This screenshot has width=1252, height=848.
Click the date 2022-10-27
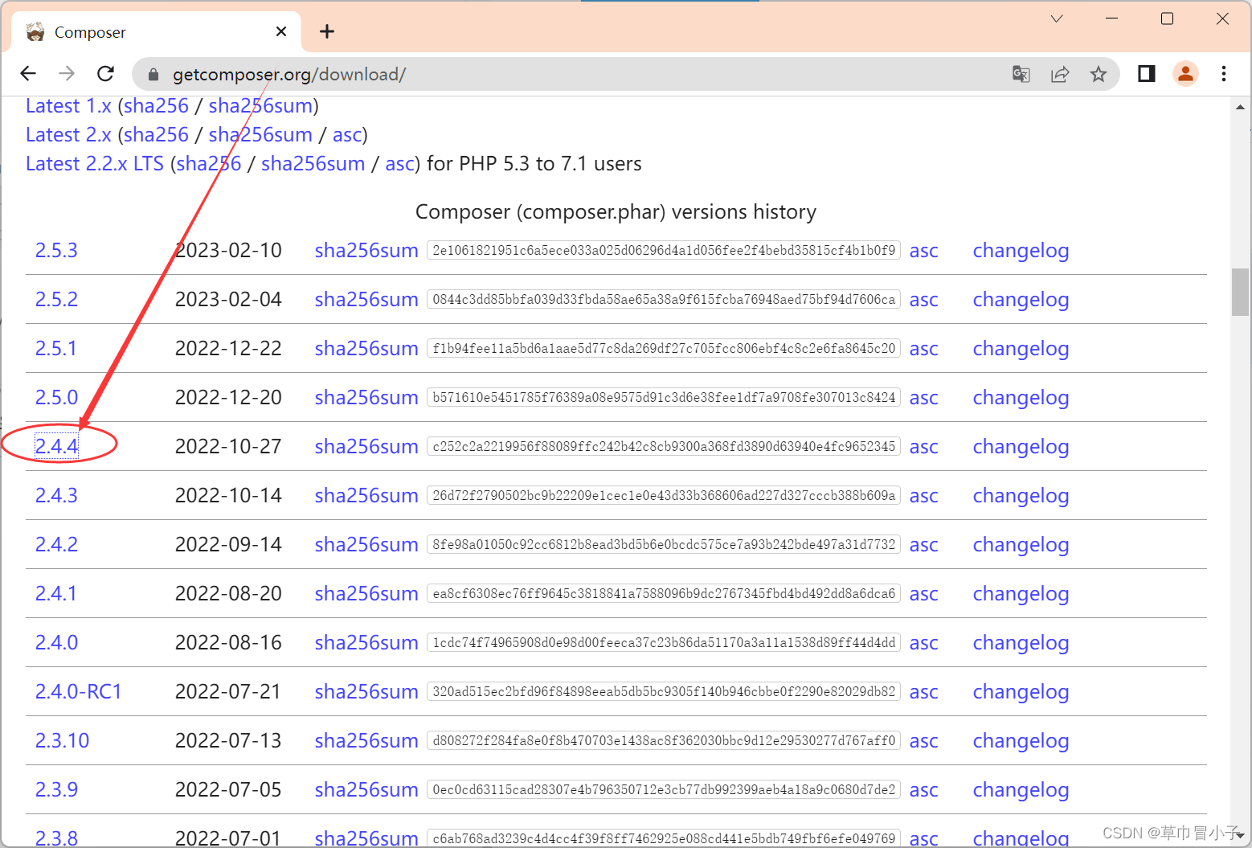click(x=228, y=446)
